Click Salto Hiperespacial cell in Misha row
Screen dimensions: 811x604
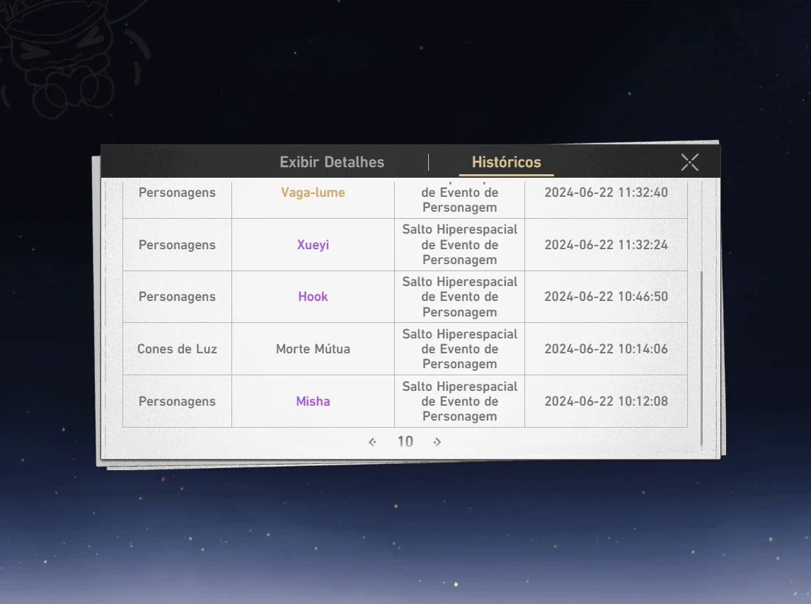460,401
